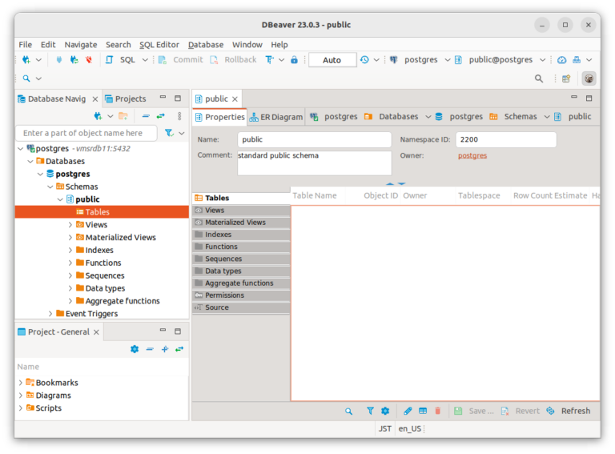Click the Refresh button
Image resolution: width=615 pixels, height=454 pixels.
(x=569, y=411)
